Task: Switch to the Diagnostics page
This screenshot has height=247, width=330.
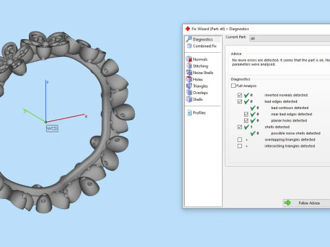Action: click(203, 39)
